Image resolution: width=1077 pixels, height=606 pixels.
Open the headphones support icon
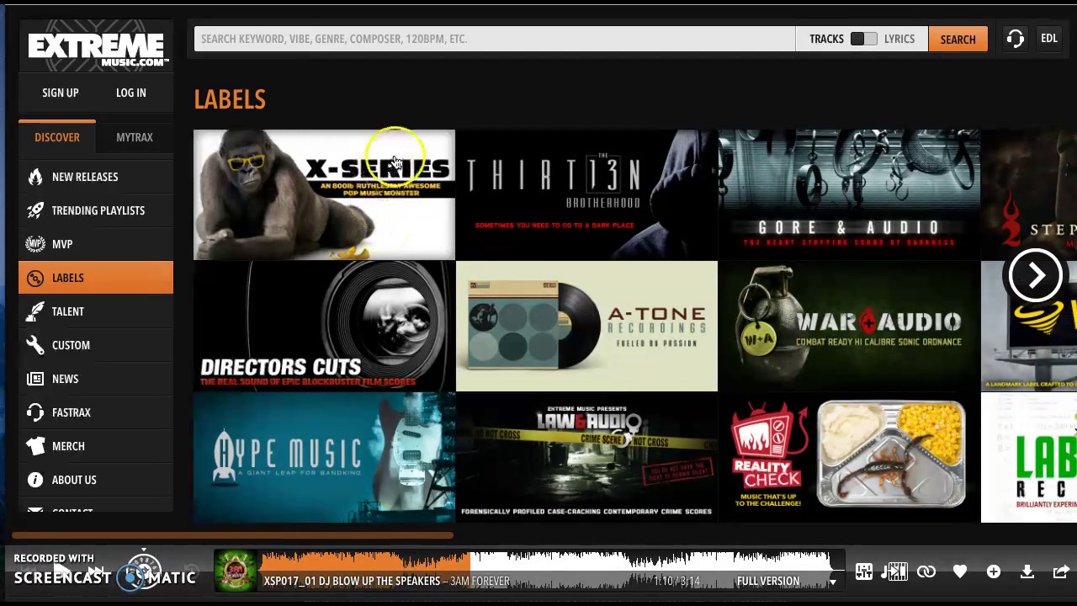1015,39
